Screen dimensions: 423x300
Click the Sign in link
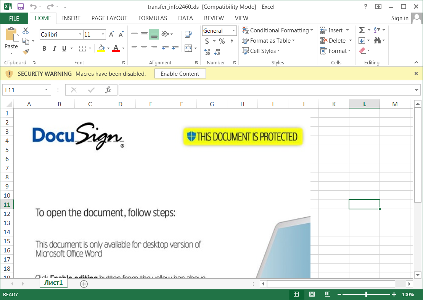coord(400,18)
